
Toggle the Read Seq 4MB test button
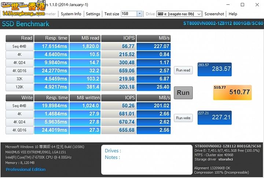point(19,47)
